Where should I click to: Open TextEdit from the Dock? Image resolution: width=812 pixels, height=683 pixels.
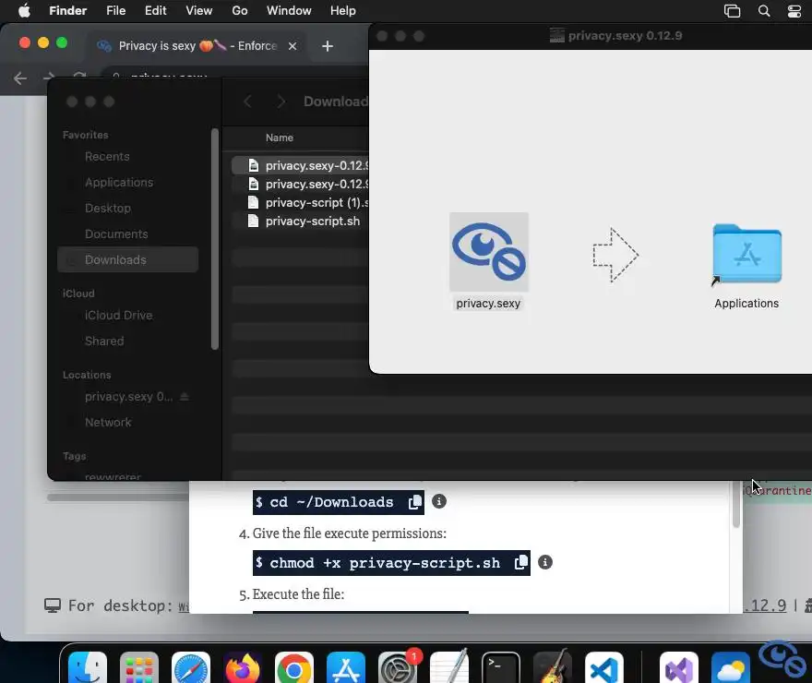pyautogui.click(x=449, y=668)
